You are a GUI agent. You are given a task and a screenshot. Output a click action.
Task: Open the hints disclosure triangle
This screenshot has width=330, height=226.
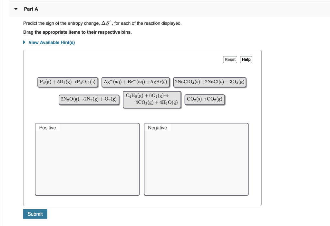[x=24, y=42]
